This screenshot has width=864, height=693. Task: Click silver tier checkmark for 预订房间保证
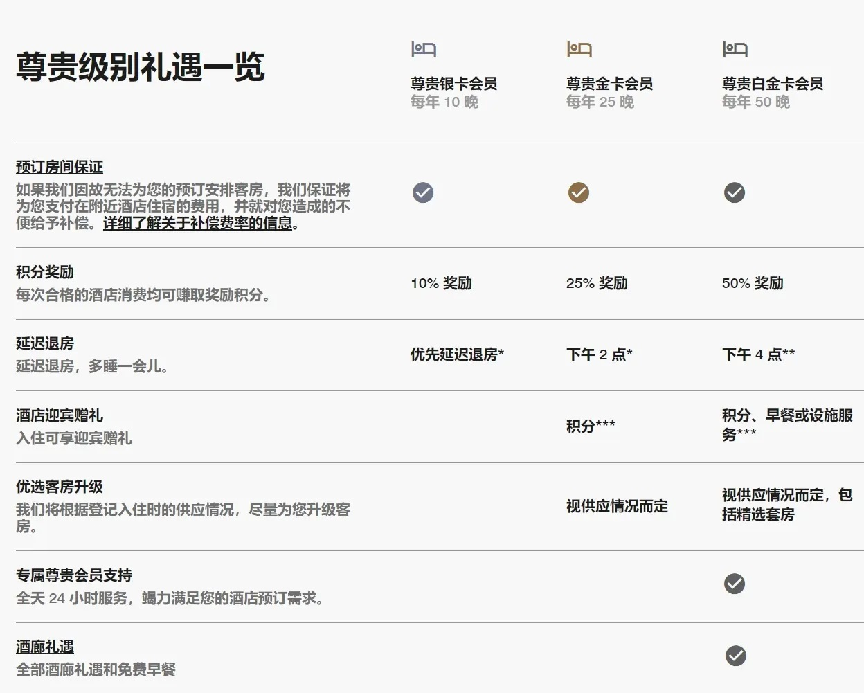423,192
